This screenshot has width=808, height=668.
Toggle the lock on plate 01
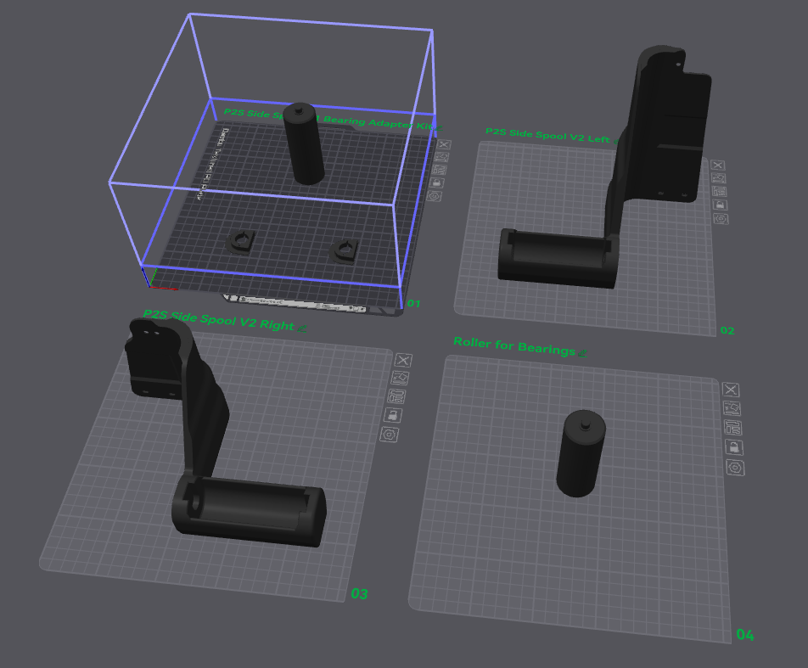(437, 183)
